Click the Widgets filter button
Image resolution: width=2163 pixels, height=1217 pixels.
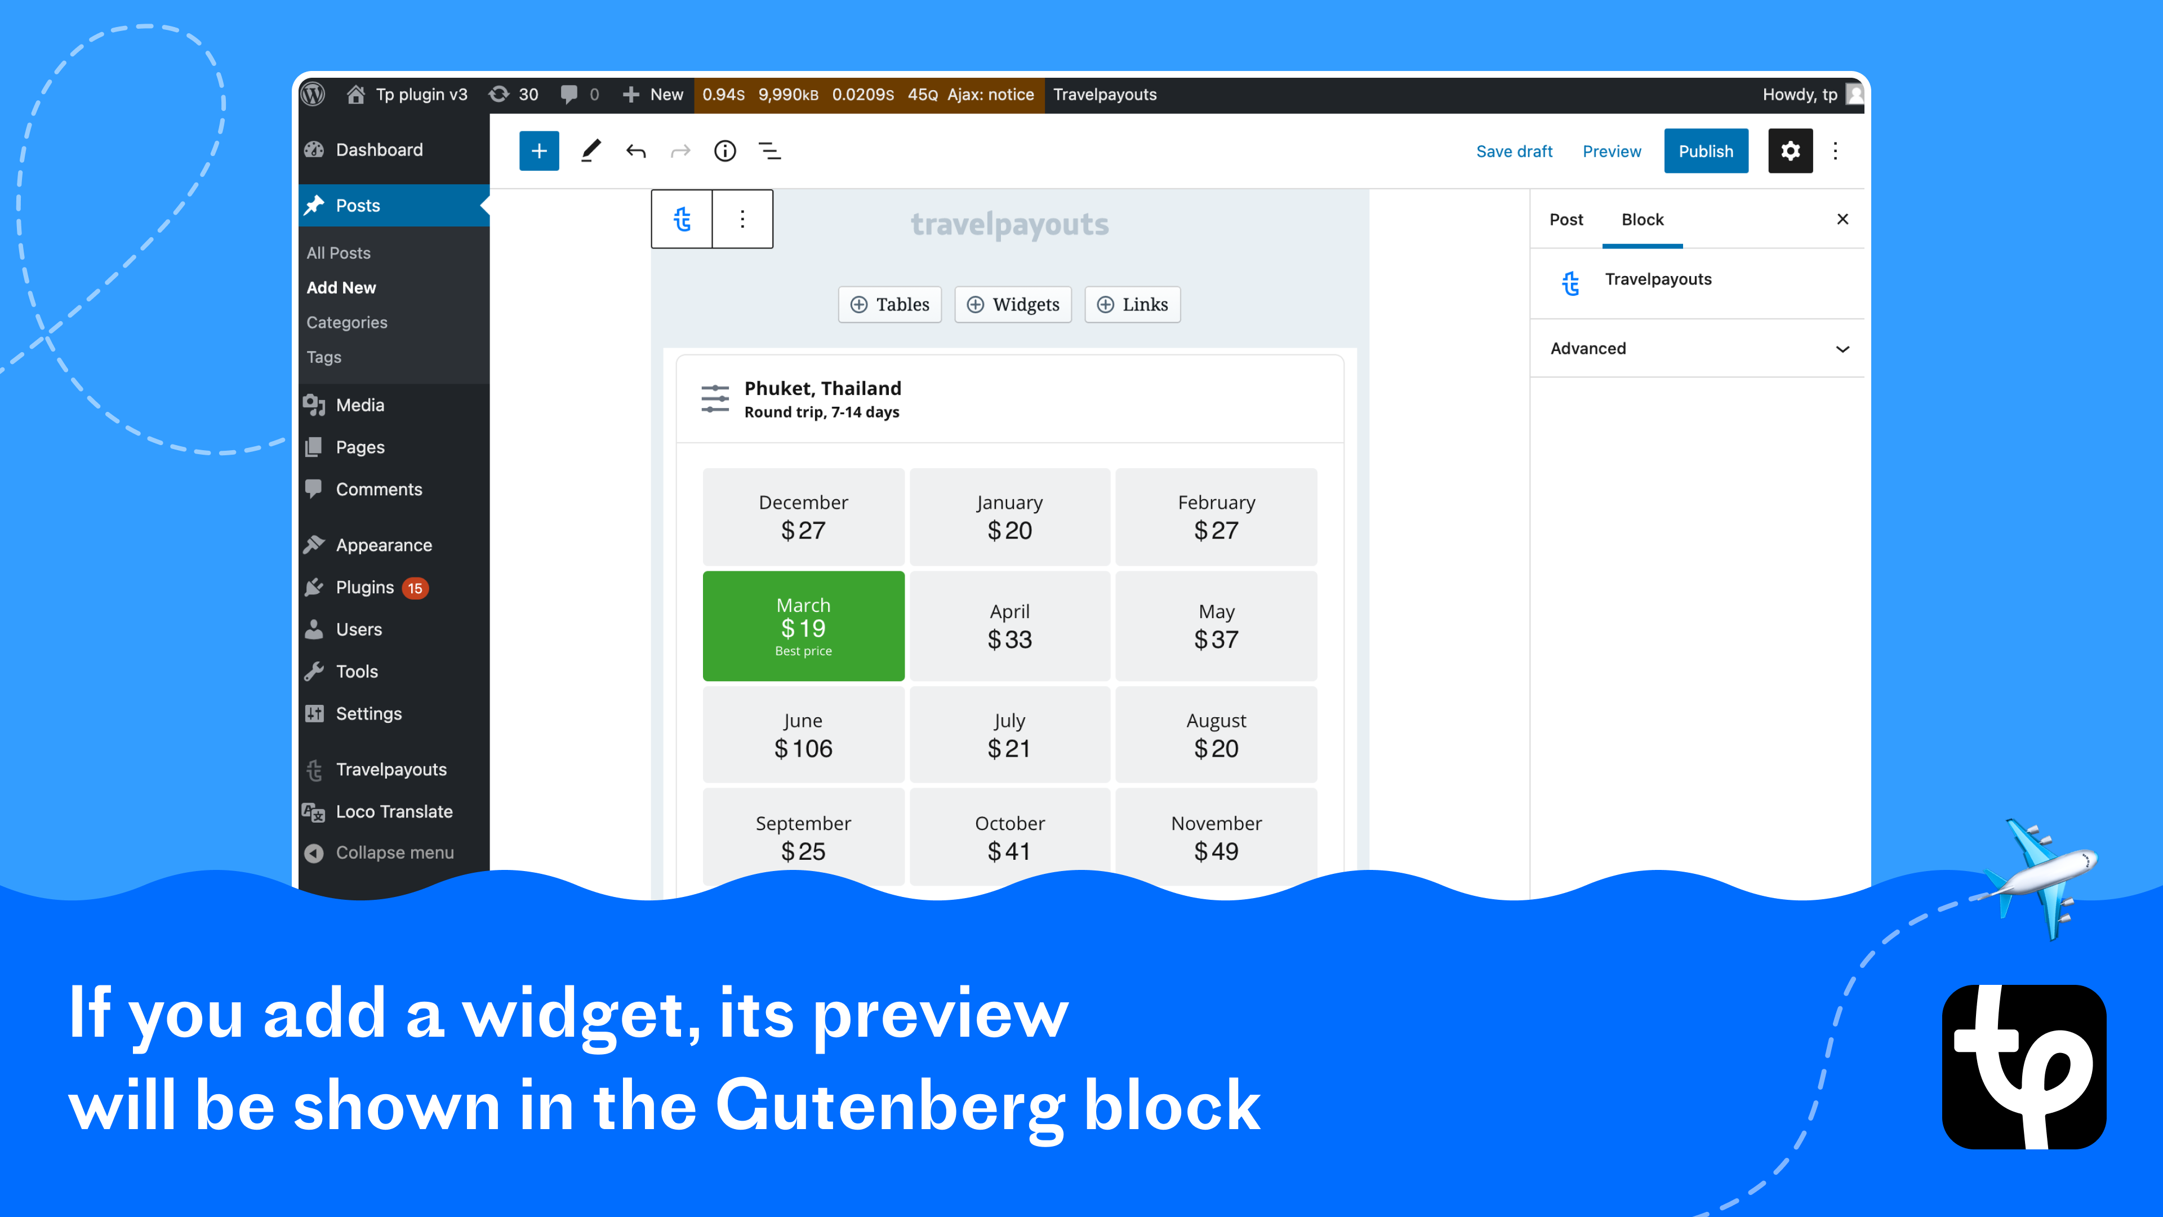(1013, 305)
